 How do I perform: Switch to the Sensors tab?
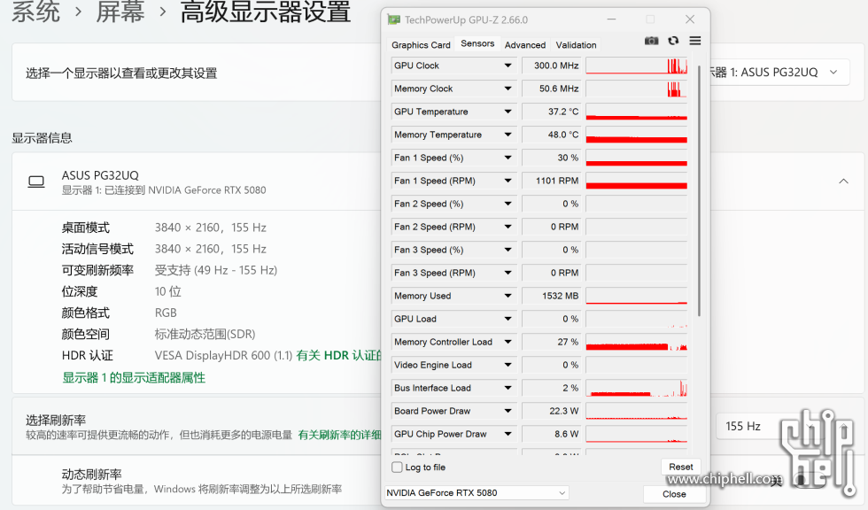coord(477,43)
